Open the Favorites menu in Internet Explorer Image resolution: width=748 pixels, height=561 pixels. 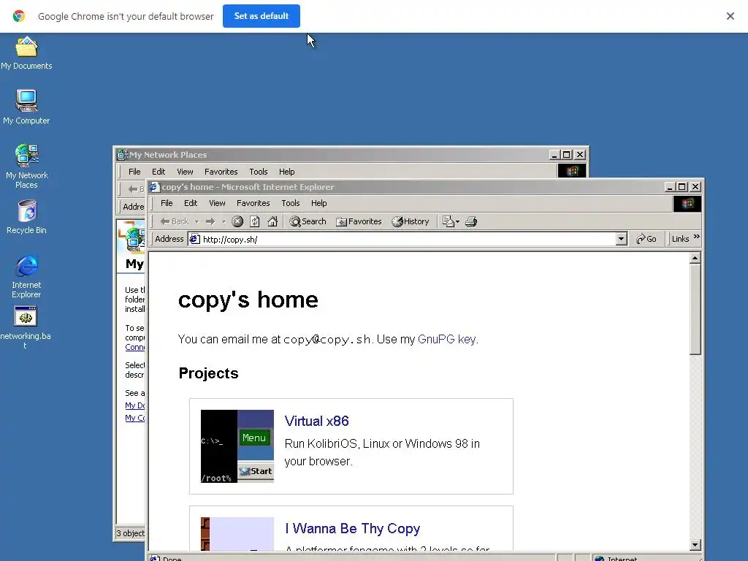pos(253,203)
